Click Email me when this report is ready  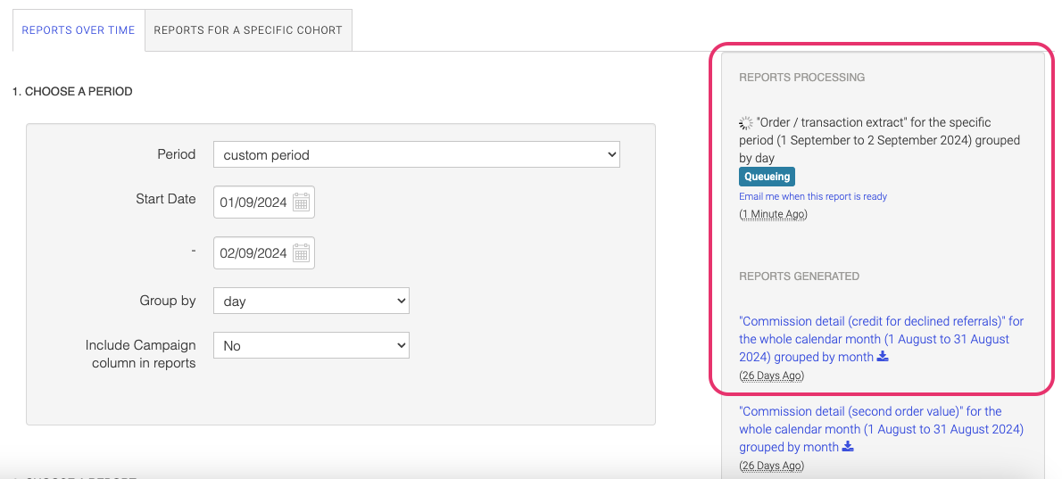(x=813, y=197)
